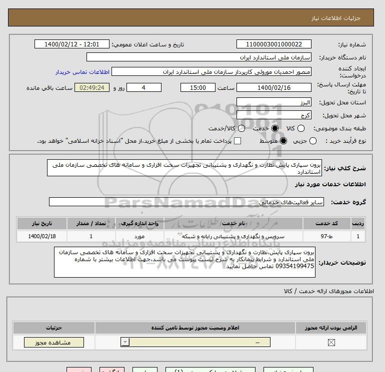The height and width of the screenshot is (372, 385).
Task: Click the request creator name field
Action: (211, 72)
